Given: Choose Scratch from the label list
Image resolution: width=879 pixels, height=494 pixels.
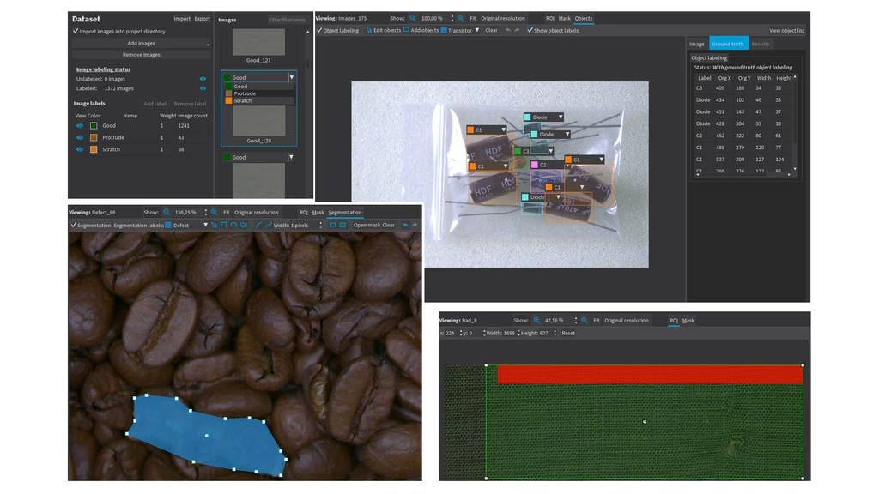Looking at the screenshot, I should point(243,100).
